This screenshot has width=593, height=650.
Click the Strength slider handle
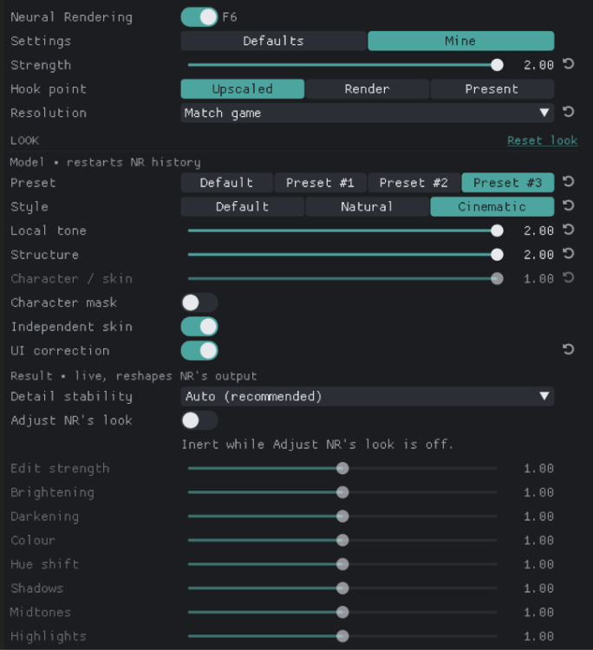point(497,65)
